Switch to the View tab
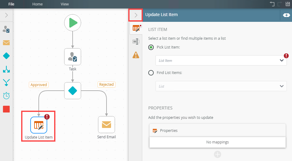The height and width of the screenshot is (161, 292). (x=65, y=4)
